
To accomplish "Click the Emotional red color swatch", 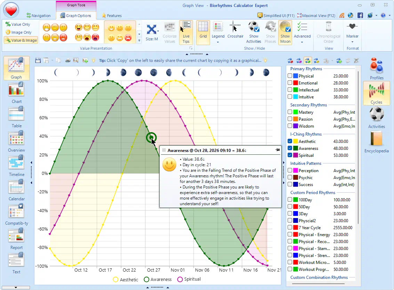I will pos(296,83).
